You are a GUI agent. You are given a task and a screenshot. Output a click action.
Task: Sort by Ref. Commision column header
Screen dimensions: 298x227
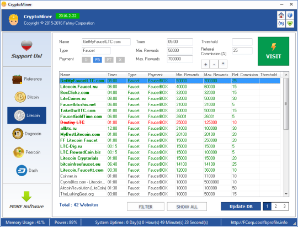245,75
